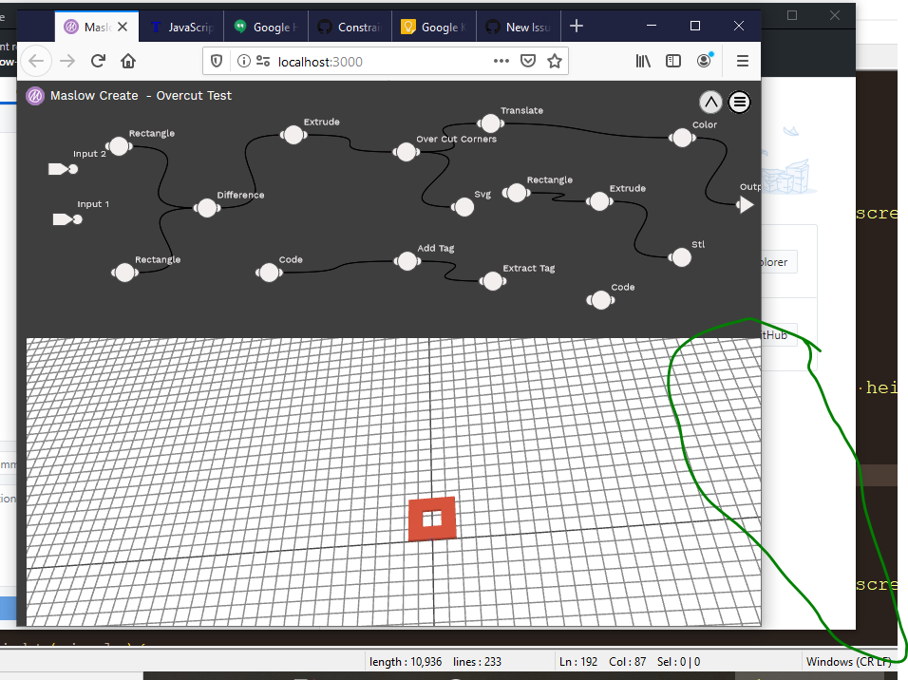This screenshot has width=908, height=680.
Task: Toggle the tracking protection shield
Action: (217, 61)
